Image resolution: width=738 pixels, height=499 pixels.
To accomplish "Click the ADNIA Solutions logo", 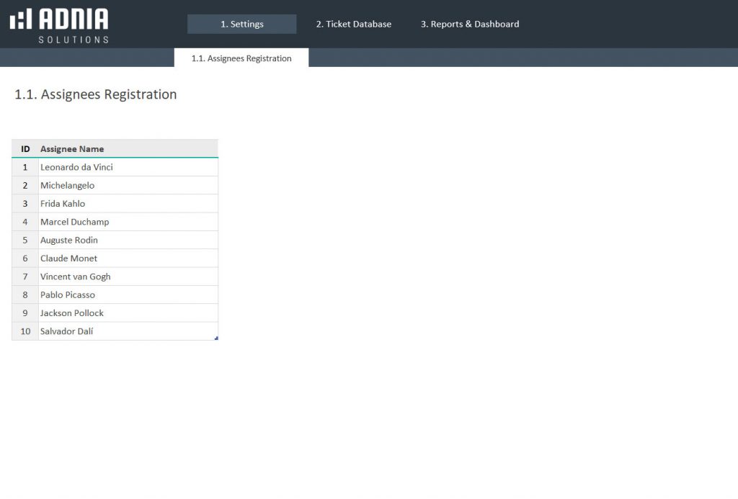I will click(x=60, y=24).
